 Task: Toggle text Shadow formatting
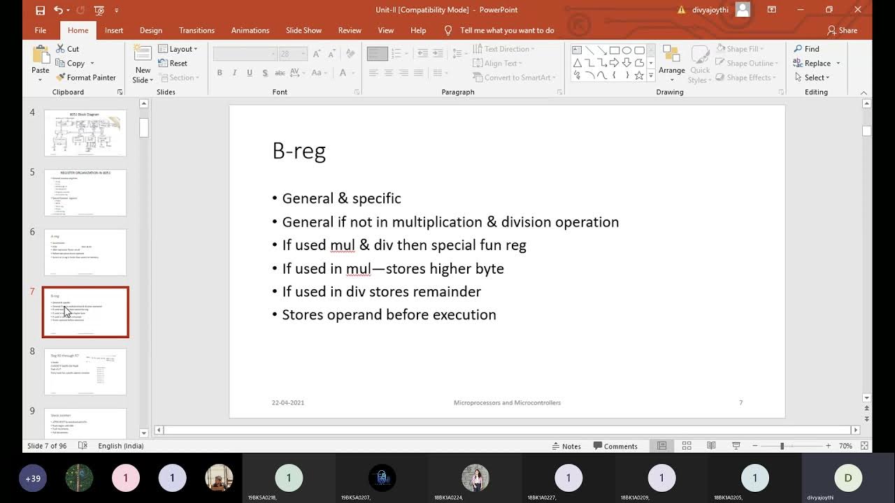(264, 73)
